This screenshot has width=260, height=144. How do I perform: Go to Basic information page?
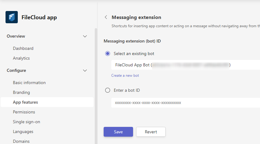coord(29,83)
